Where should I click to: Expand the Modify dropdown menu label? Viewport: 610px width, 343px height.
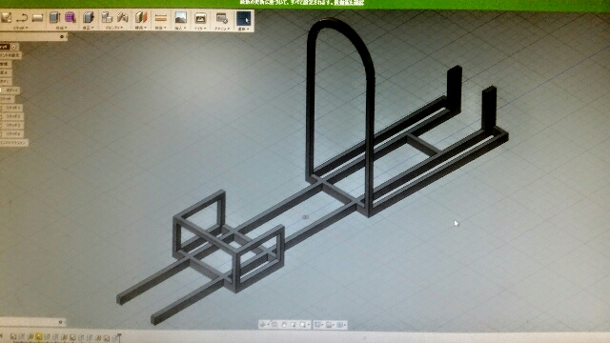(88, 28)
